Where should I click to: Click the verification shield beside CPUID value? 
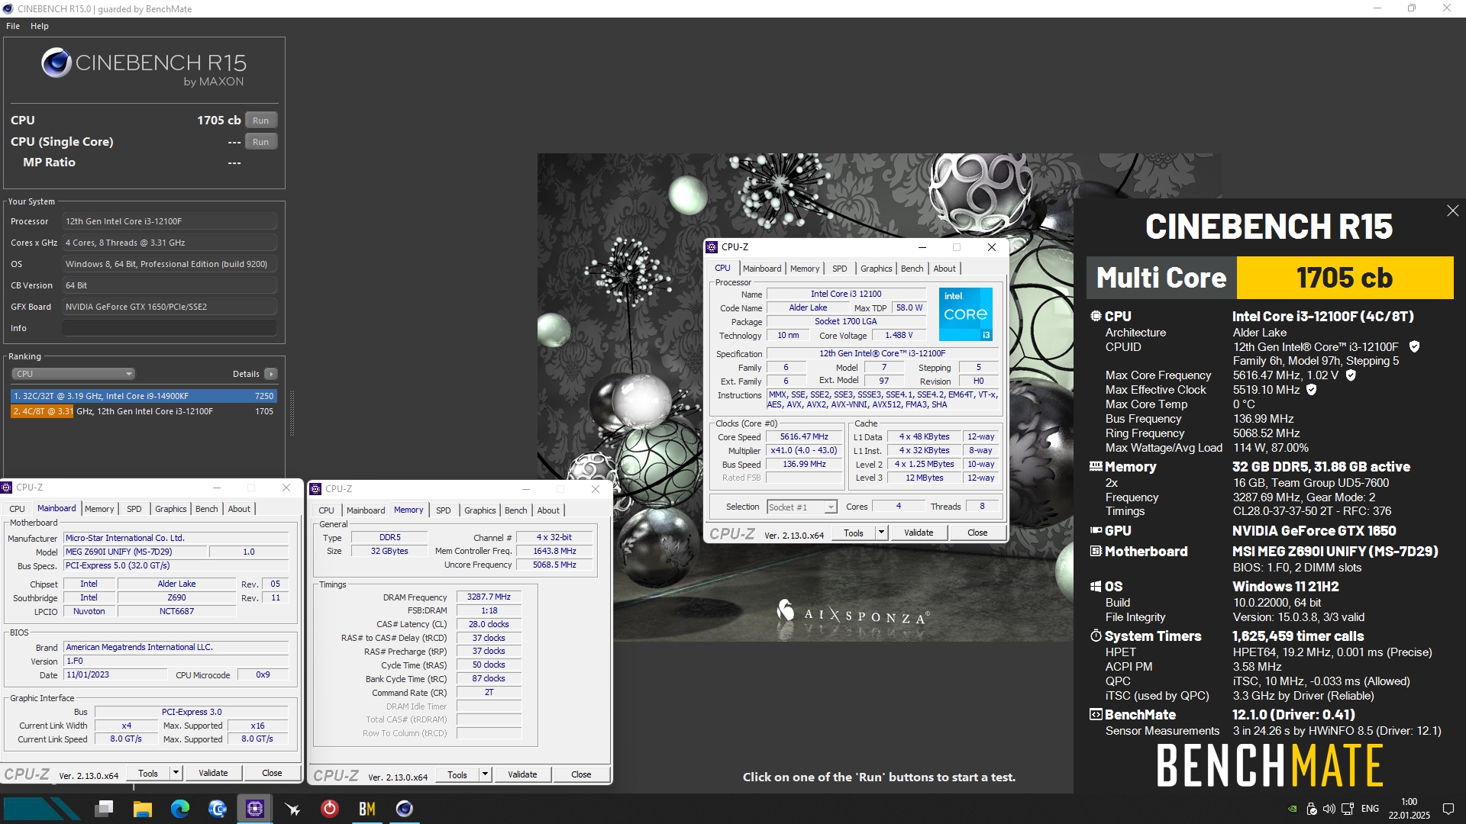coord(1414,346)
